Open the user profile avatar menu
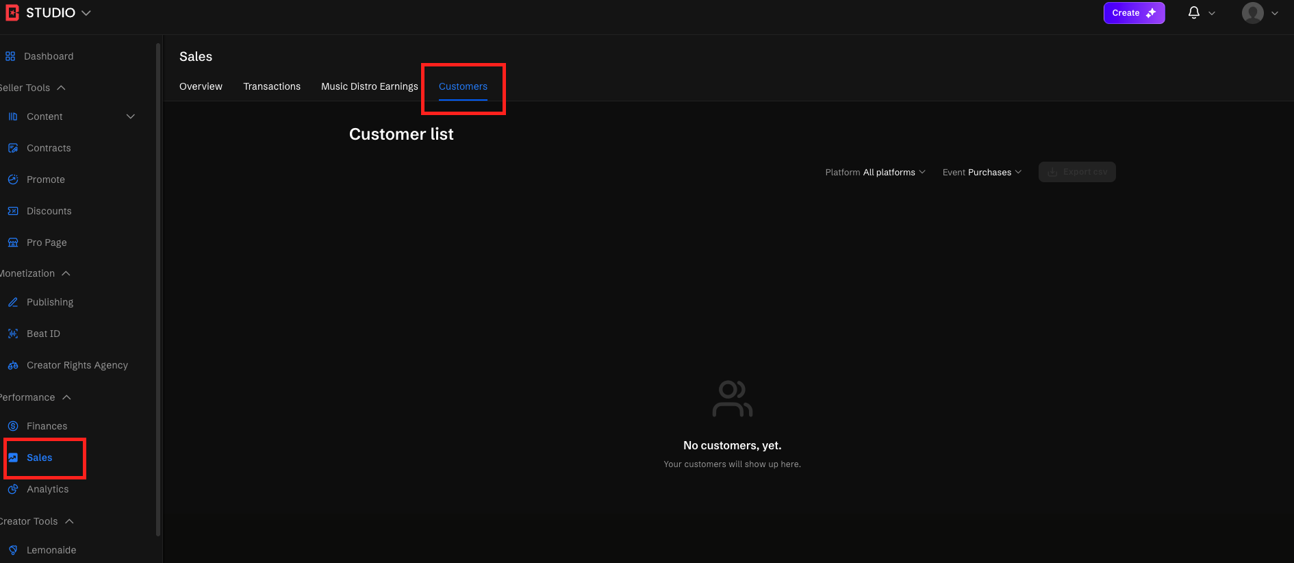Image resolution: width=1294 pixels, height=563 pixels. 1253,13
